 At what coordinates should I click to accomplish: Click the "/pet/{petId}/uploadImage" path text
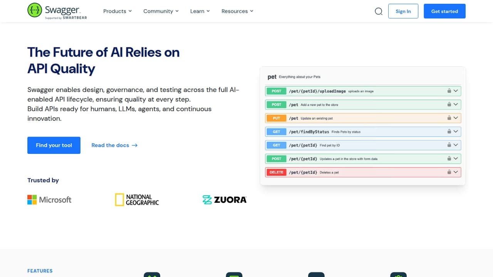click(x=317, y=91)
